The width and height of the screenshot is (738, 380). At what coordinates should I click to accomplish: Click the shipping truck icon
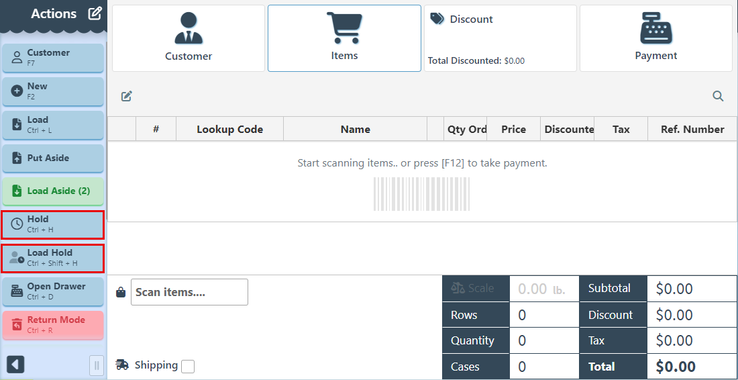(x=122, y=365)
